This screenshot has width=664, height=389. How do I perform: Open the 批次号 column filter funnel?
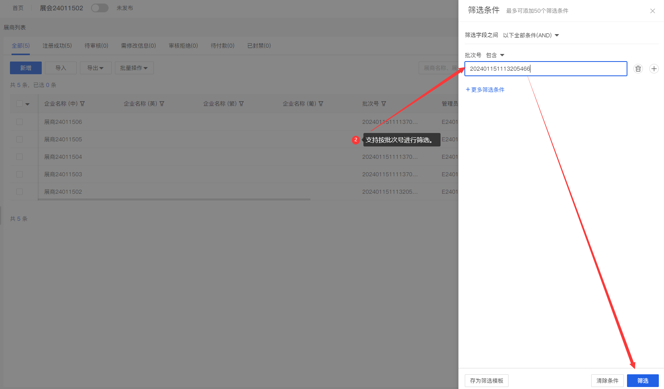click(384, 104)
